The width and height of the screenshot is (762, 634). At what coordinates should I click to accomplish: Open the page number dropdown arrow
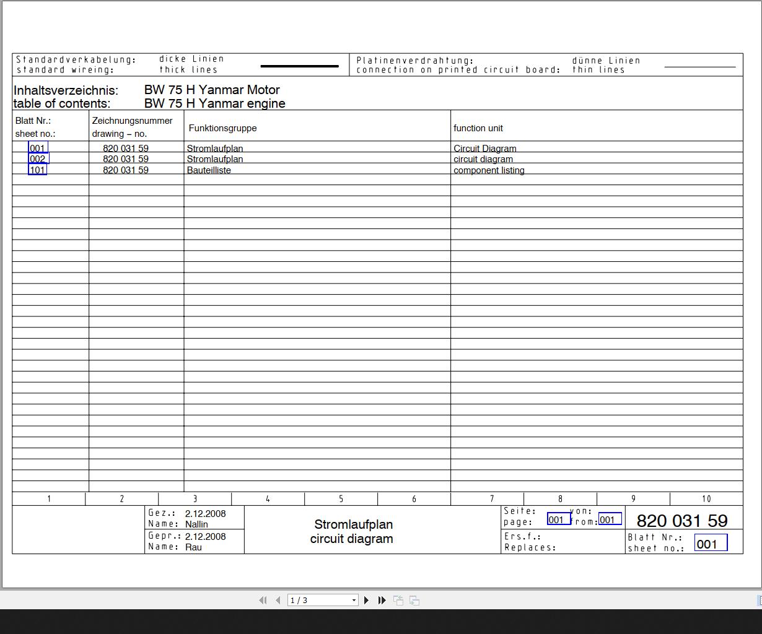(354, 601)
